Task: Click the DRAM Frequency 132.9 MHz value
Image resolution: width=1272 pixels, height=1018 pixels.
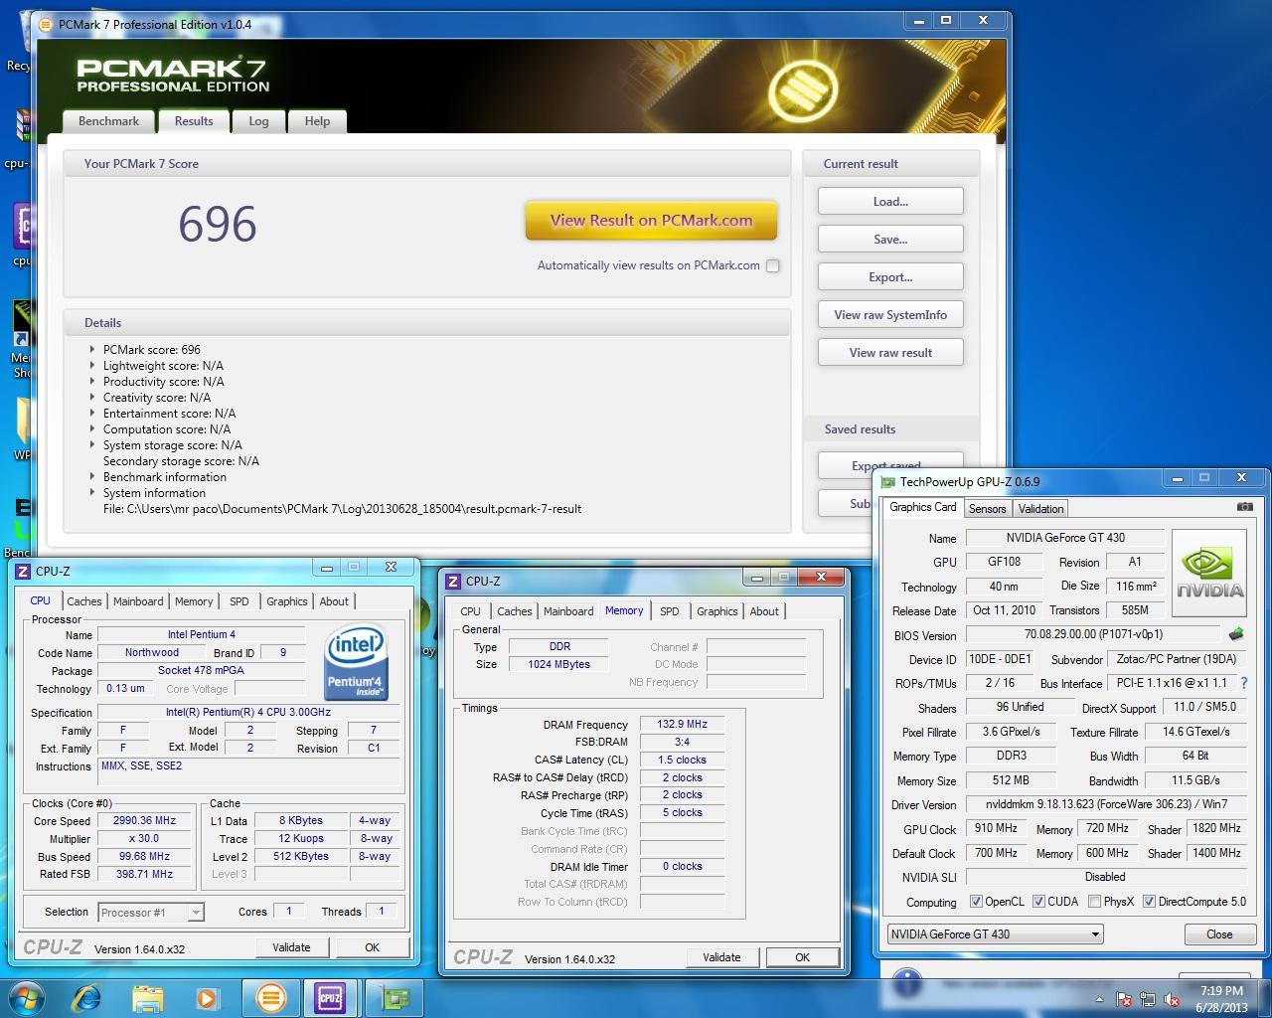Action: tap(682, 724)
